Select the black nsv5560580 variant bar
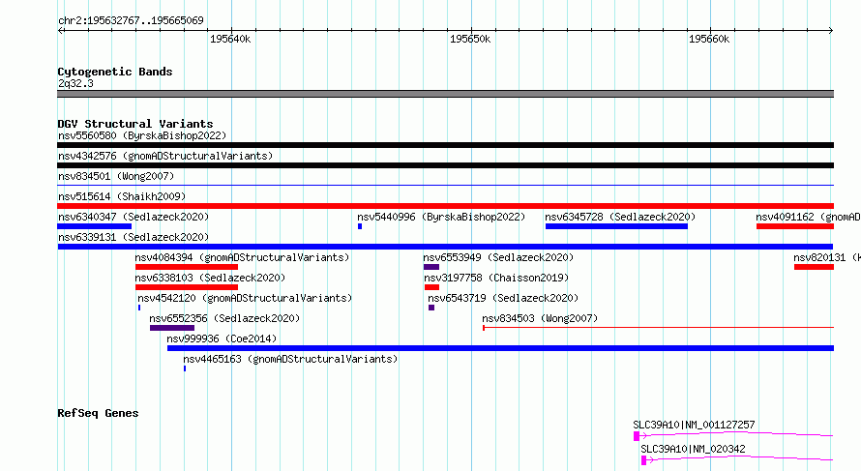The width and height of the screenshot is (861, 471). point(445,145)
